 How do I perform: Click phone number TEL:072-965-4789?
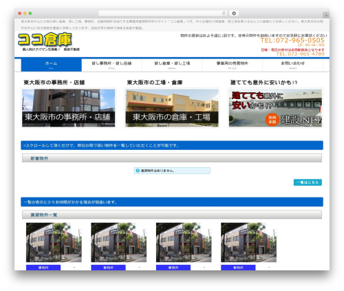(300, 54)
